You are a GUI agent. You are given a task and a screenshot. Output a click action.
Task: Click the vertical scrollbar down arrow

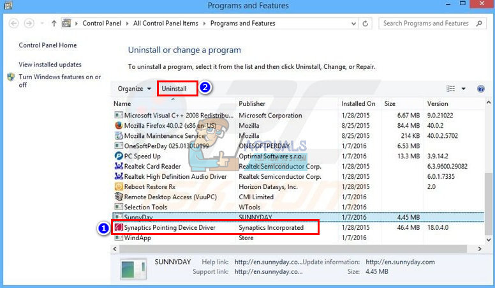pyautogui.click(x=489, y=240)
